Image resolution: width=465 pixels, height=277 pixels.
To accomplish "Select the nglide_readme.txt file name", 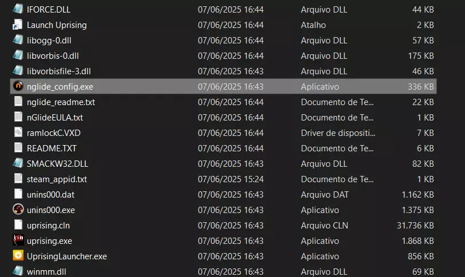I will point(61,102).
